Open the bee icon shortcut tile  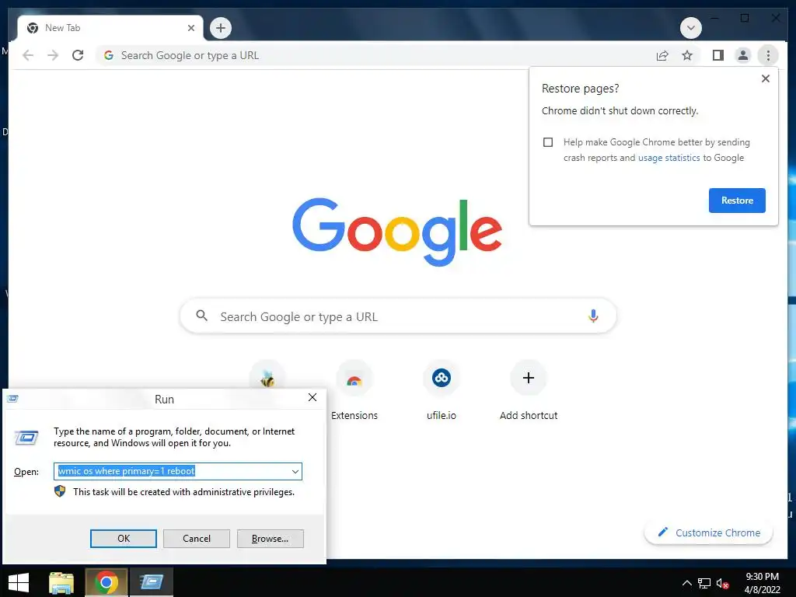click(267, 378)
